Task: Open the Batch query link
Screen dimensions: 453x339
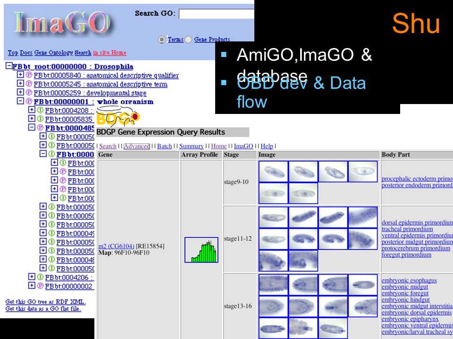Action: point(164,146)
